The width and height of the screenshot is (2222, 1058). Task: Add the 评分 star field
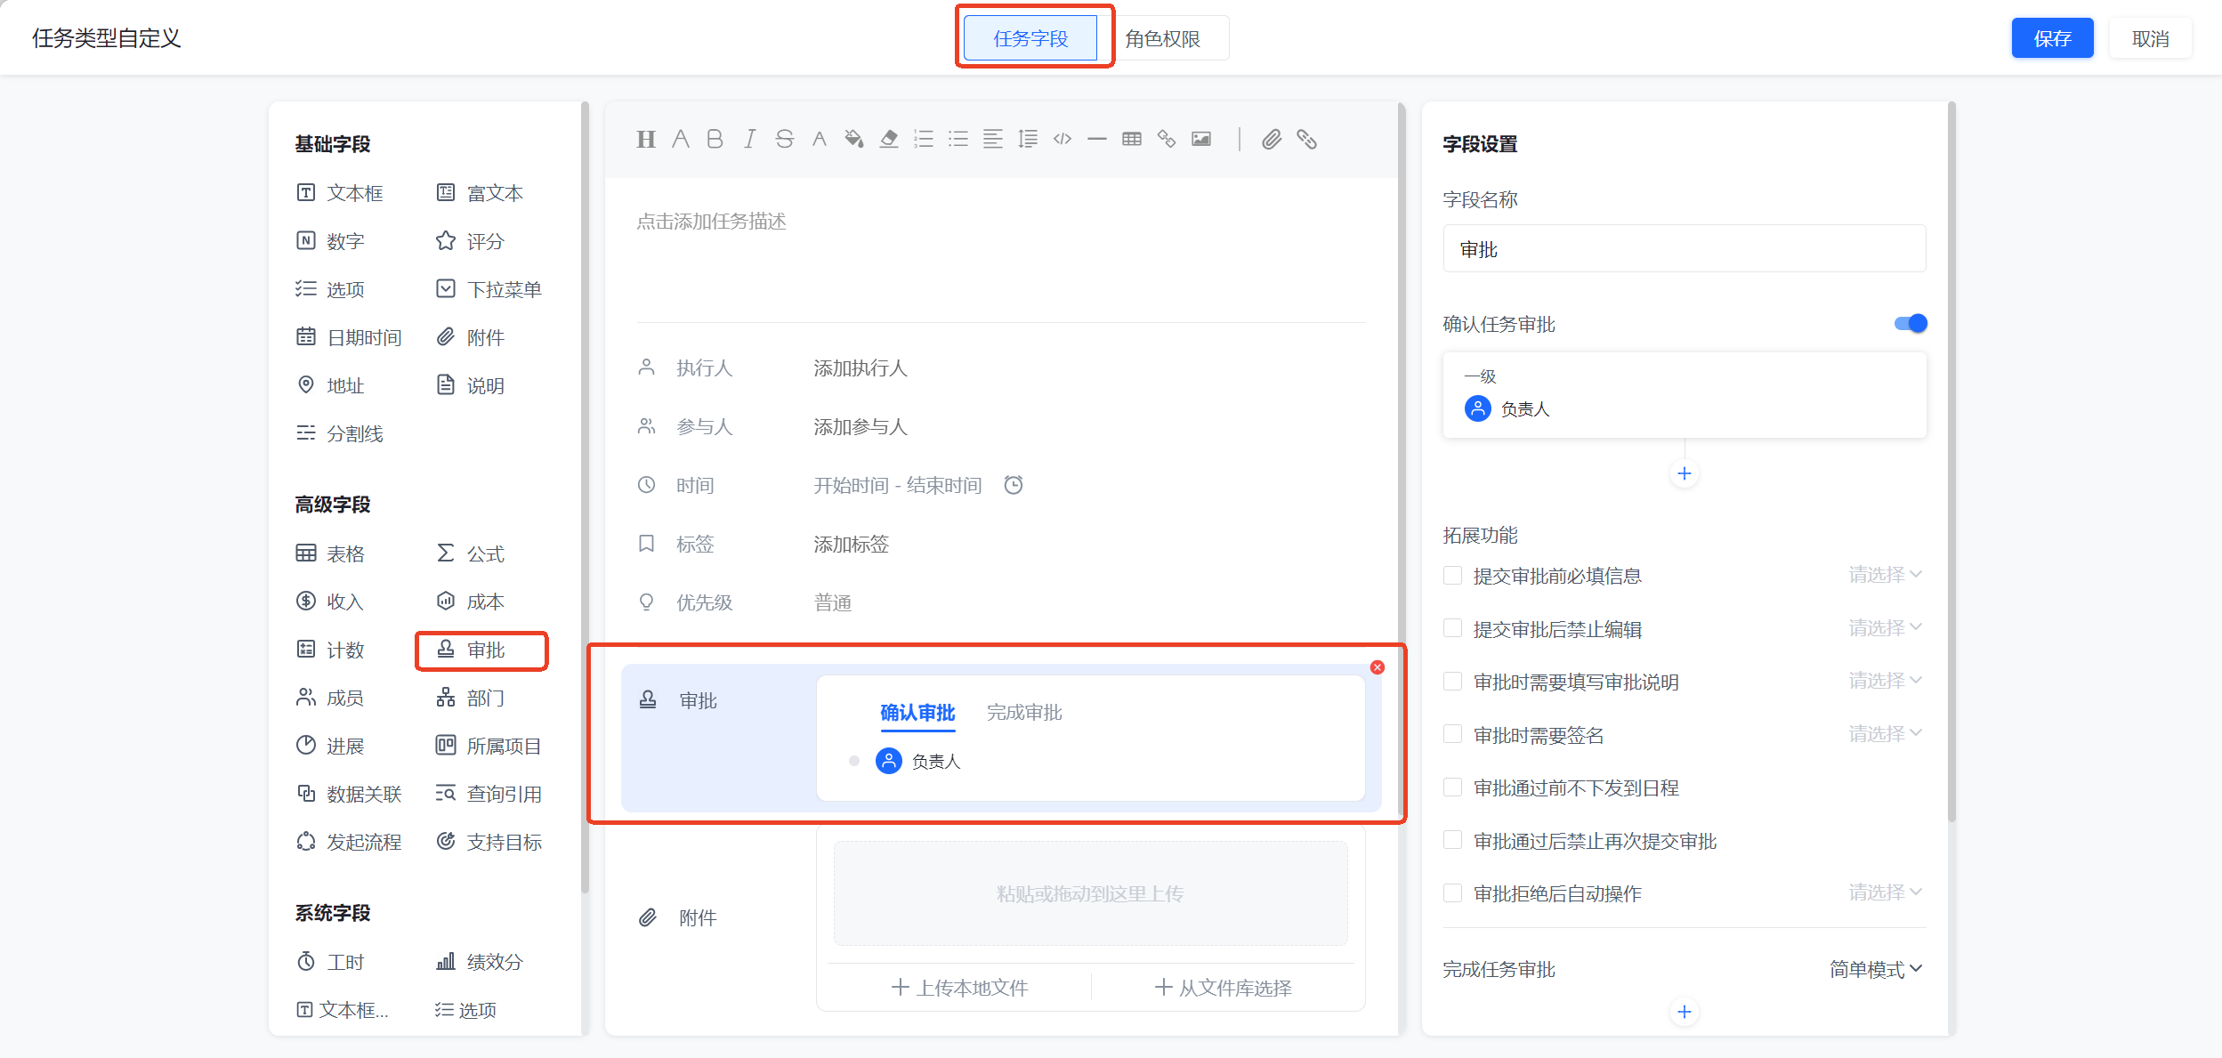tap(471, 241)
